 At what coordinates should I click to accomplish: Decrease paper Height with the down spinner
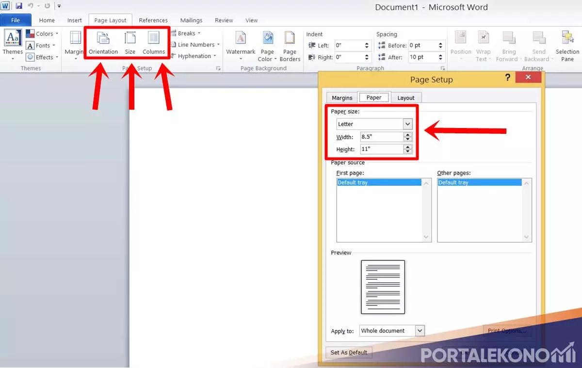click(407, 152)
